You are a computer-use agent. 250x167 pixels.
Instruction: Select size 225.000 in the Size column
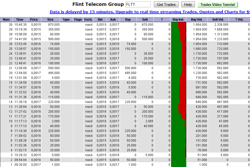pyautogui.click(x=54, y=131)
